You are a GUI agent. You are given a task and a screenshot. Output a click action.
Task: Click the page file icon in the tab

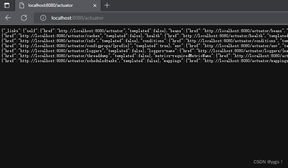click(22, 5)
